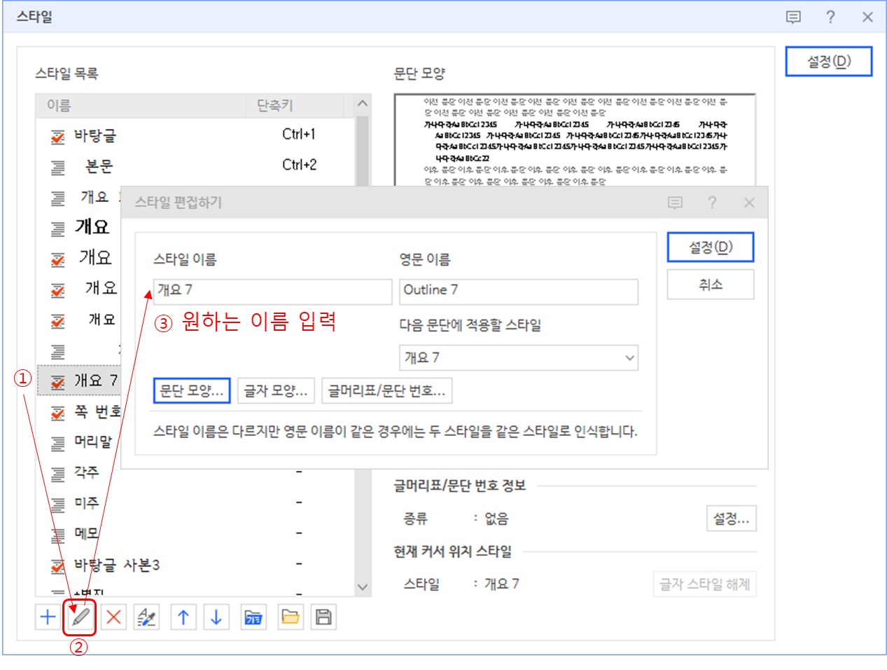Click the delete style X icon
This screenshot has width=887, height=670.
113,617
